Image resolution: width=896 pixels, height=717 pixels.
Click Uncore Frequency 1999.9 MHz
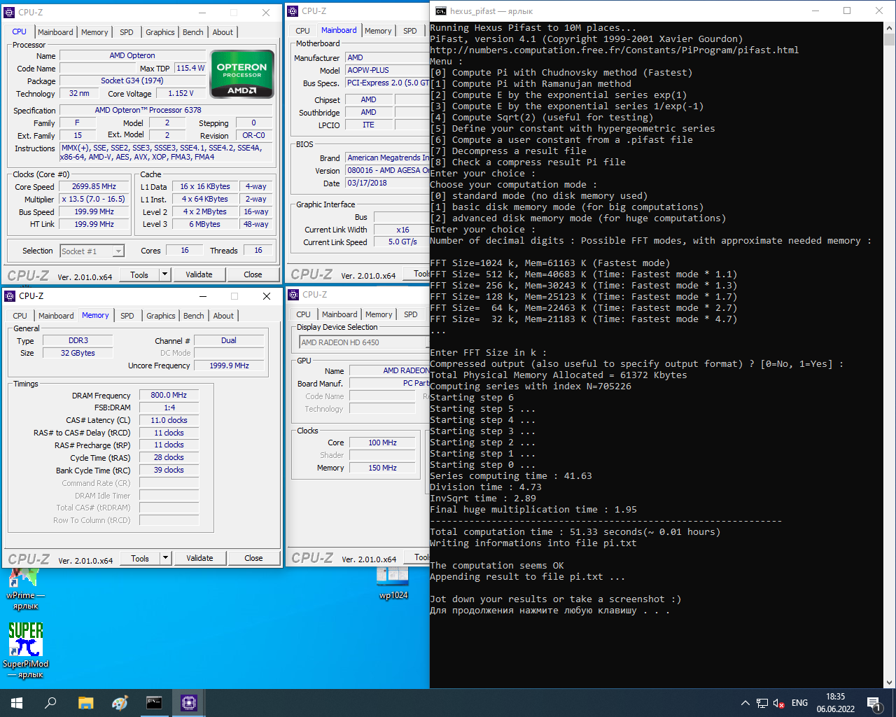pyautogui.click(x=229, y=366)
